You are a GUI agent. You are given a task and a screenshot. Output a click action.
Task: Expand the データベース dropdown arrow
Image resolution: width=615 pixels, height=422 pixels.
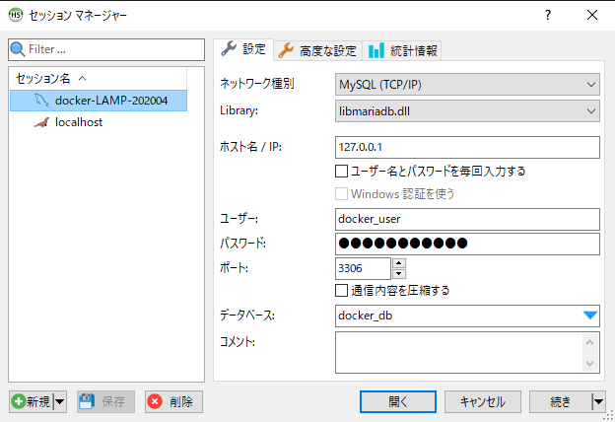(x=590, y=316)
